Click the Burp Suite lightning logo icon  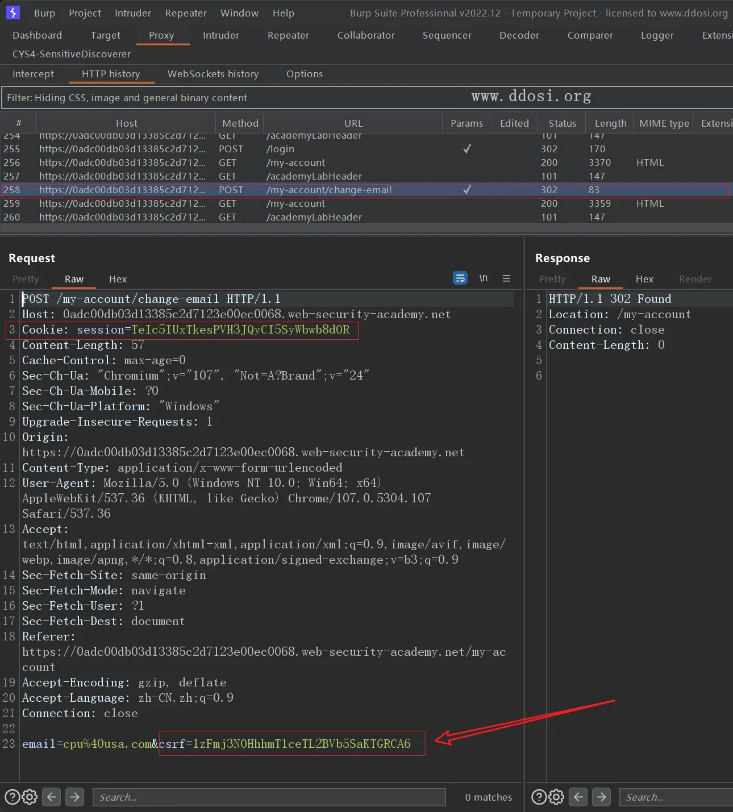[13, 13]
